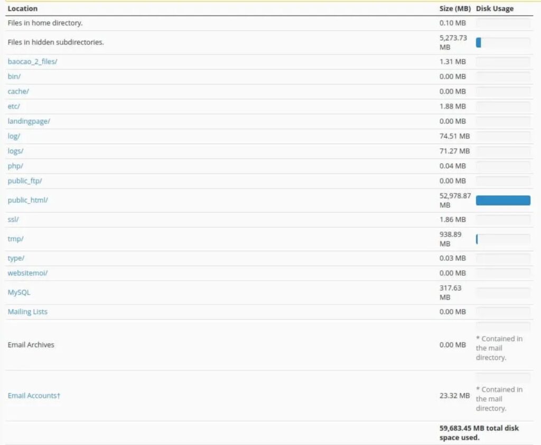Click the cache/ folder link
541x445 pixels.
(18, 91)
